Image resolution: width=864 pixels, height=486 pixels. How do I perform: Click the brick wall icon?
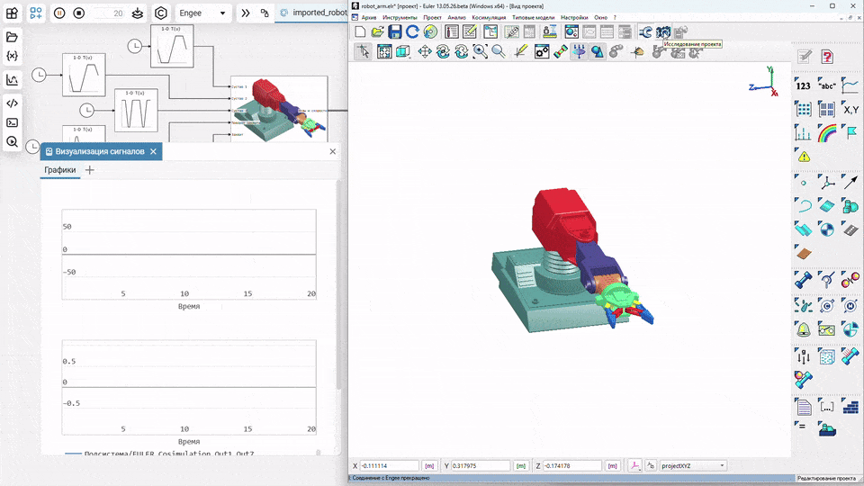click(850, 407)
